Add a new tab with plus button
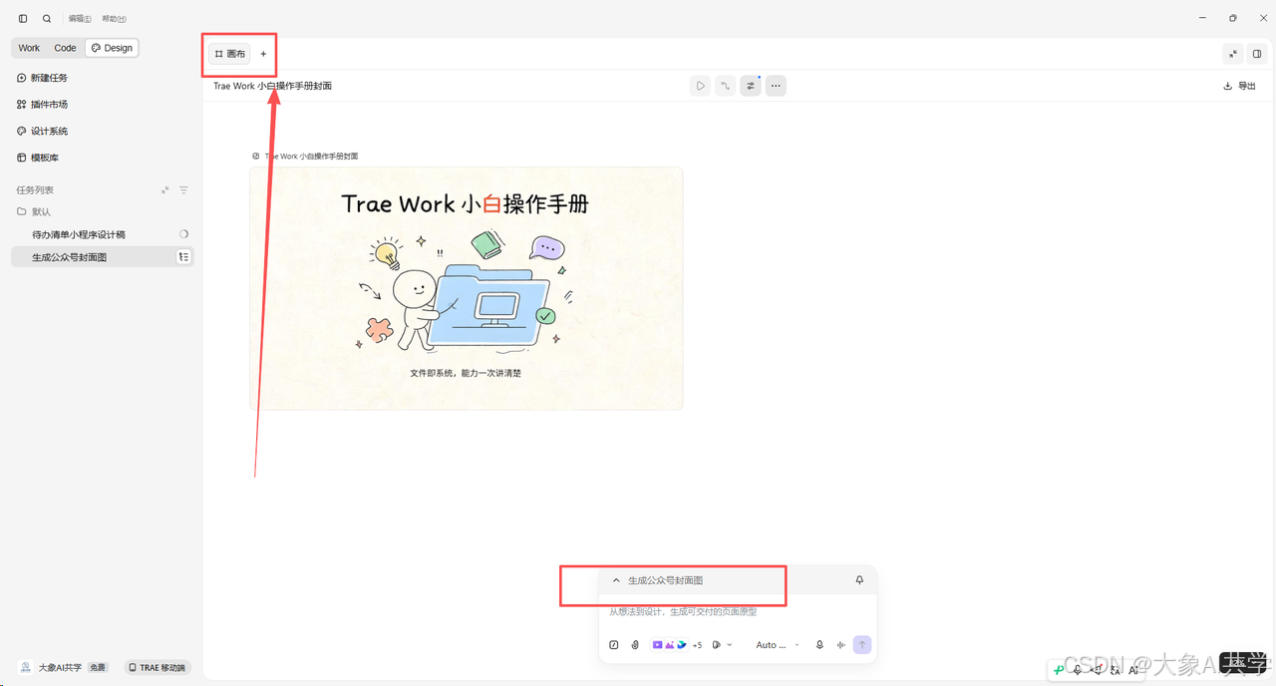Viewport: 1276px width, 686px height. (x=263, y=54)
